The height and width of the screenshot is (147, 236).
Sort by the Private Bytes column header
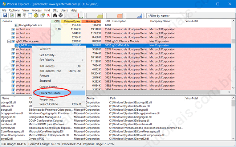tap(71, 21)
